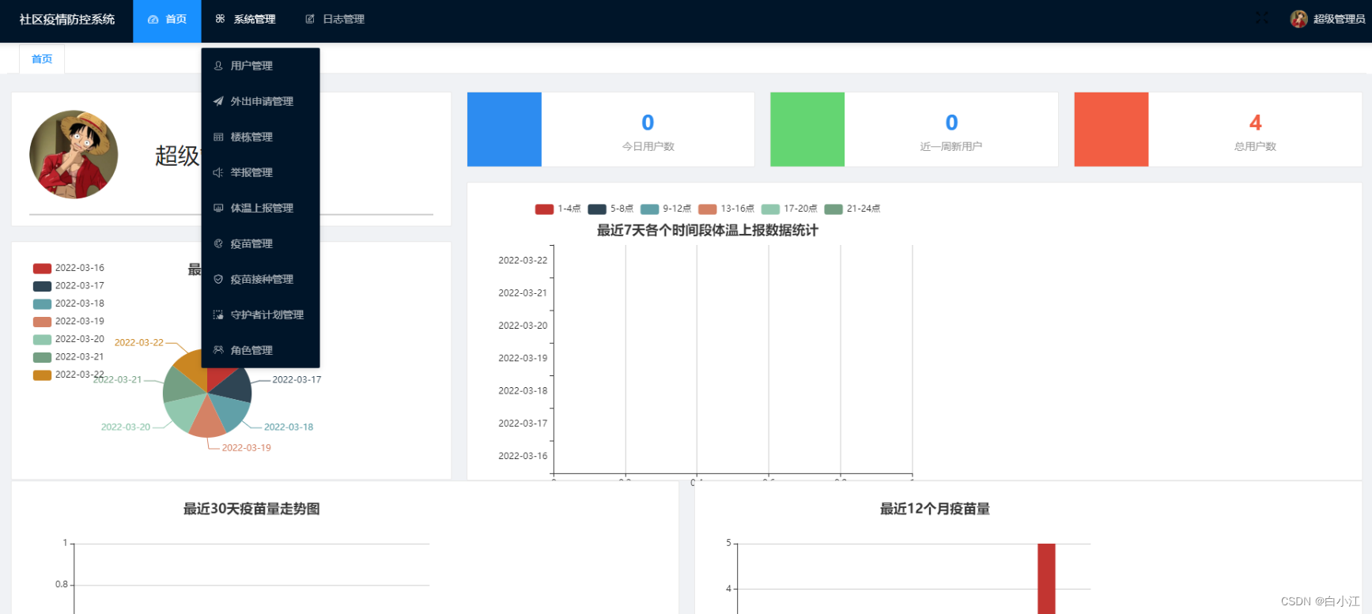Open 疫苗管理 menu entry
The image size is (1372, 614).
260,243
